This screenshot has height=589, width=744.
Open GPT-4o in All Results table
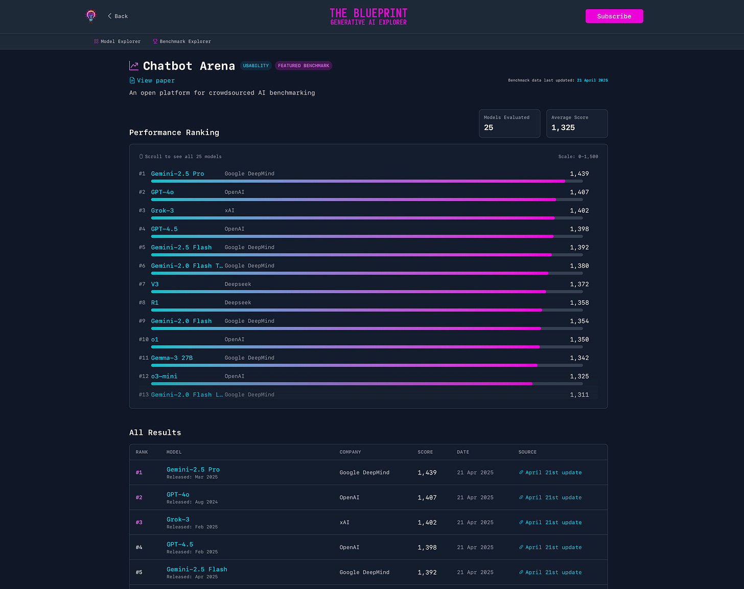tap(178, 494)
